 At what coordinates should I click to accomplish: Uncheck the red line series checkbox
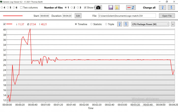pos(4,24)
